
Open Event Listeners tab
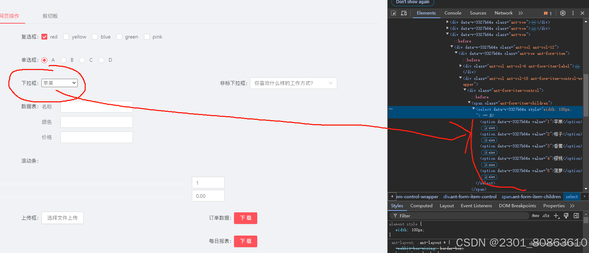coord(476,206)
